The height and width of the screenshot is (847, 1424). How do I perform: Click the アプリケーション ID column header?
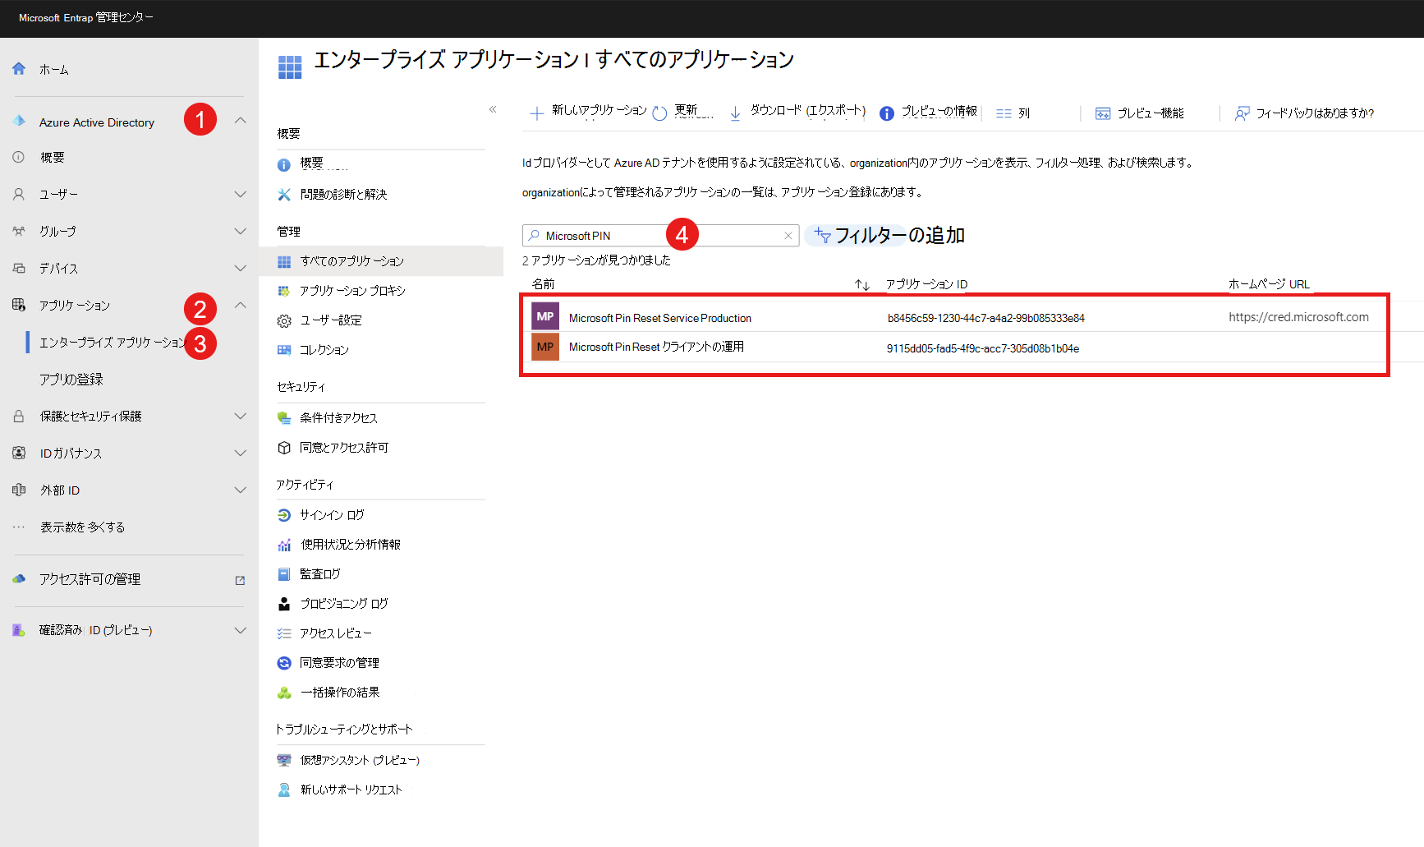[926, 284]
